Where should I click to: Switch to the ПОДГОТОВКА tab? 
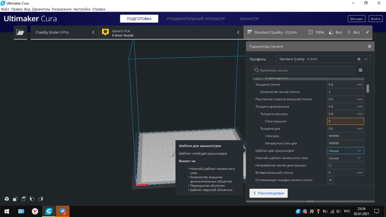point(139,19)
